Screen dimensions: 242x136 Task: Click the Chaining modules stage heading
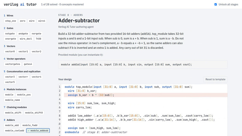coord(17,107)
